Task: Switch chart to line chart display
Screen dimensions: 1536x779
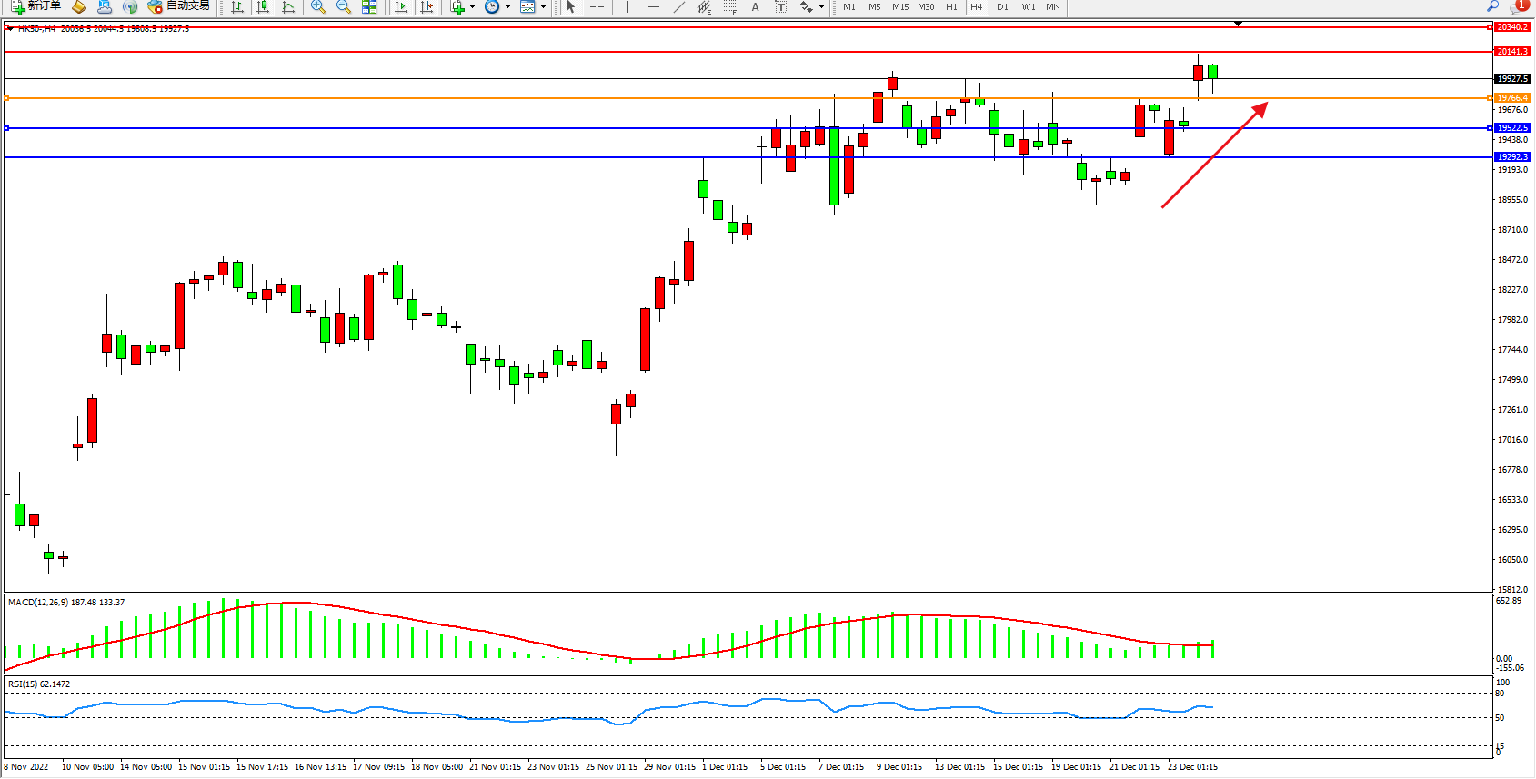Action: point(288,7)
